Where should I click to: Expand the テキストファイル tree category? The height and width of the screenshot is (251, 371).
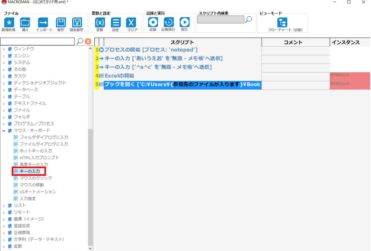pos(4,103)
